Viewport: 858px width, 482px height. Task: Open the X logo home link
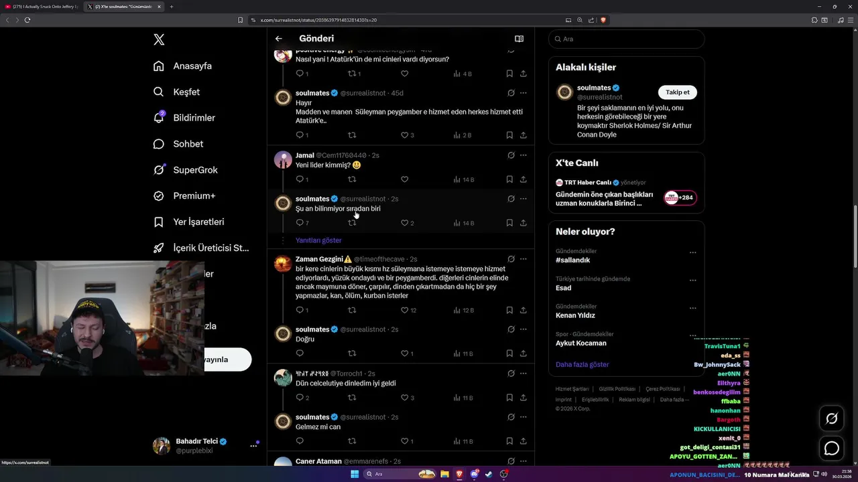pyautogui.click(x=159, y=39)
